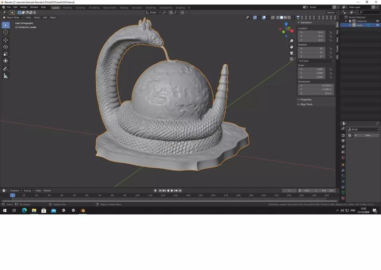
Task: Activate the Rotate tool
Action: [x=6, y=47]
